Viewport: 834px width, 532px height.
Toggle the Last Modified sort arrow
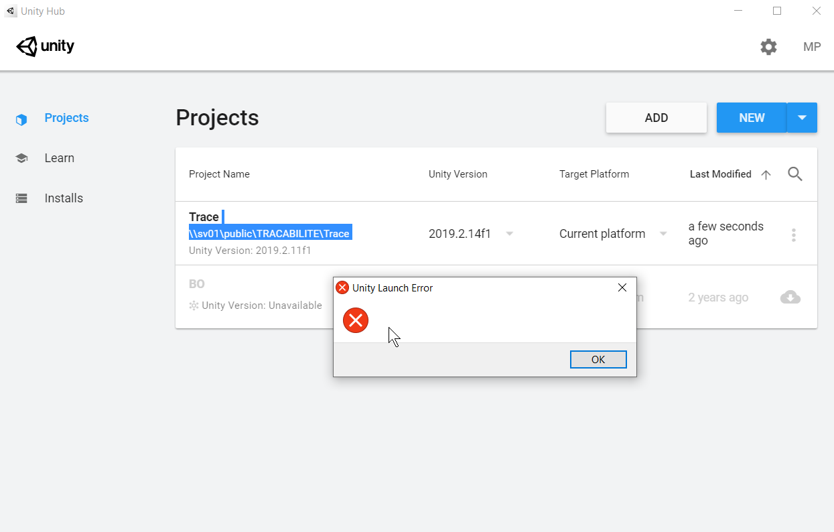pos(766,175)
